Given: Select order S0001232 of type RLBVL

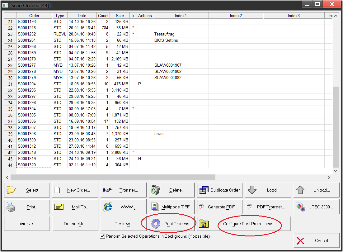Looking at the screenshot, I should click(x=34, y=34).
